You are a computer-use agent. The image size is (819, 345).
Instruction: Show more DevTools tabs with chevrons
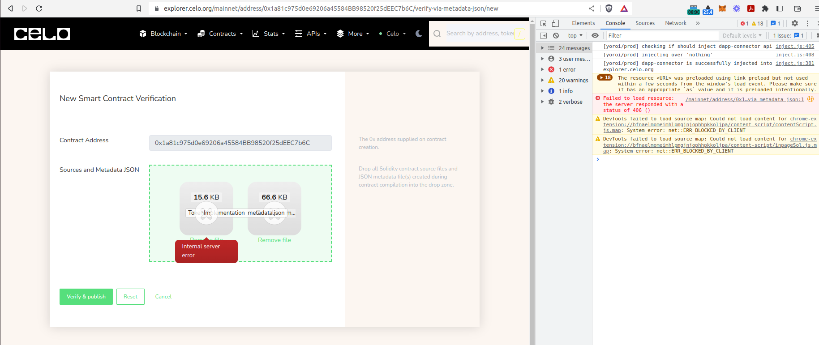click(698, 23)
